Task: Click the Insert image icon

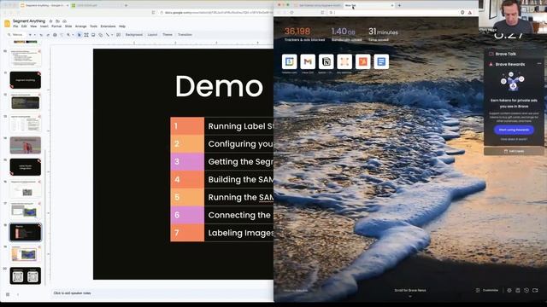Action: [x=93, y=35]
